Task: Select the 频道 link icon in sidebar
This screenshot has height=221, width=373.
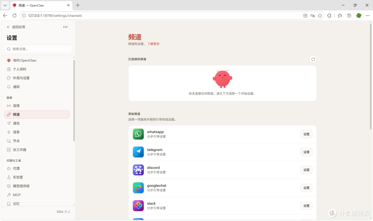Action: 9,114
